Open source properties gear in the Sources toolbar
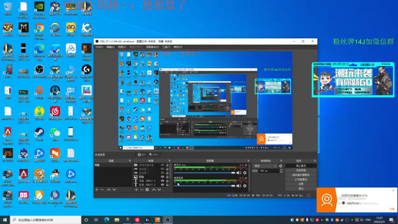Image resolution: width=398 pixels, height=224 pixels. 147,190
